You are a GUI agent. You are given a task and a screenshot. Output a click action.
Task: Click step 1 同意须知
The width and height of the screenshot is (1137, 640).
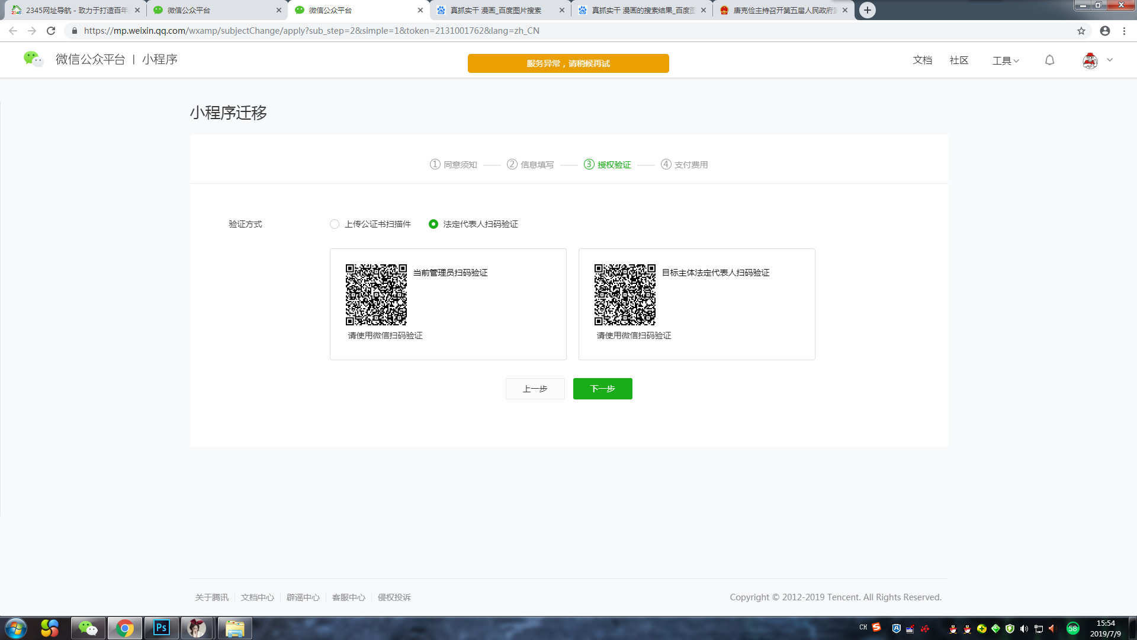click(x=453, y=164)
